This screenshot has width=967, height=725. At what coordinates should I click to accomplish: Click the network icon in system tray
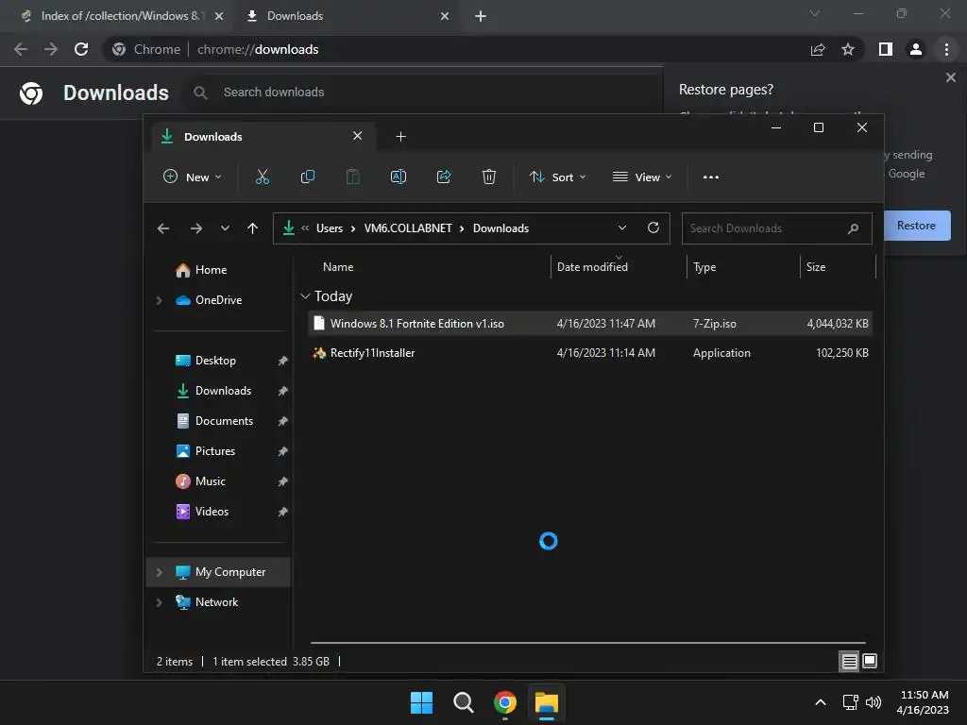pos(851,702)
